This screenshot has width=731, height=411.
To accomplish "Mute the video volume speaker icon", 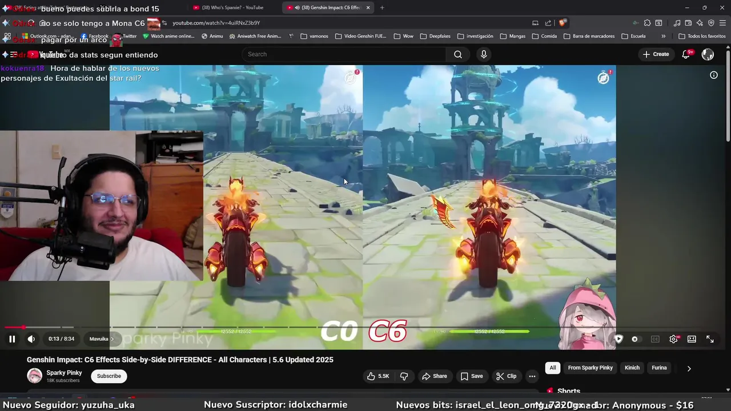I will pos(31,339).
